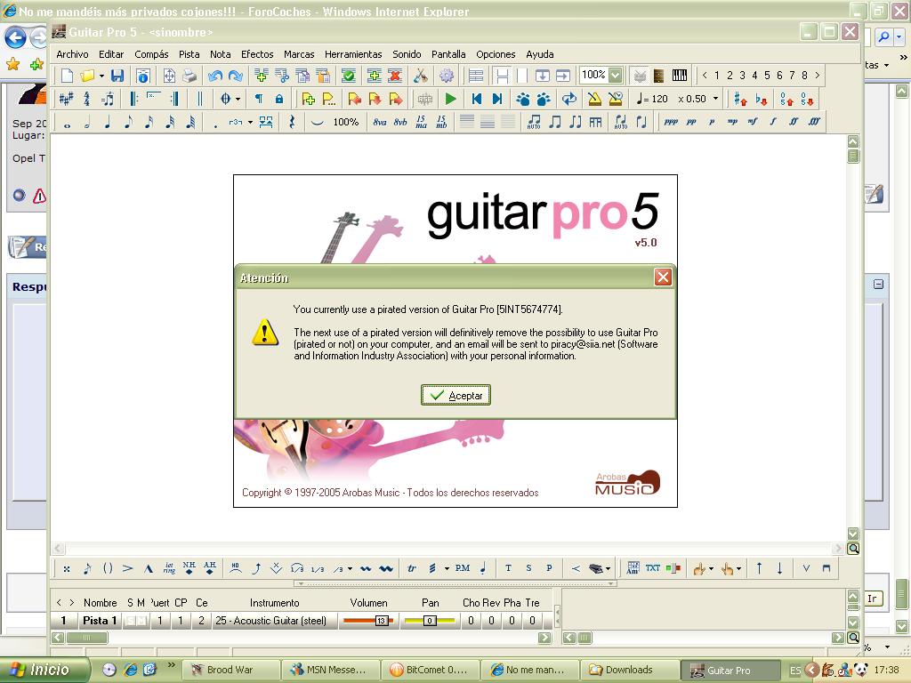Toggle the RSE realistic sound engine
911x683 pixels.
point(425,100)
